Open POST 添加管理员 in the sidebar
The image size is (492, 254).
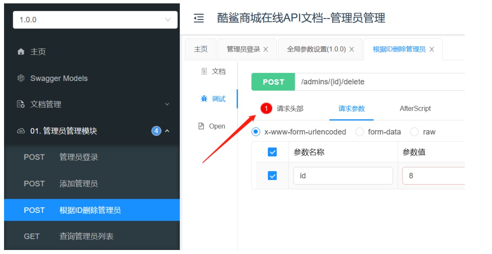click(x=92, y=184)
